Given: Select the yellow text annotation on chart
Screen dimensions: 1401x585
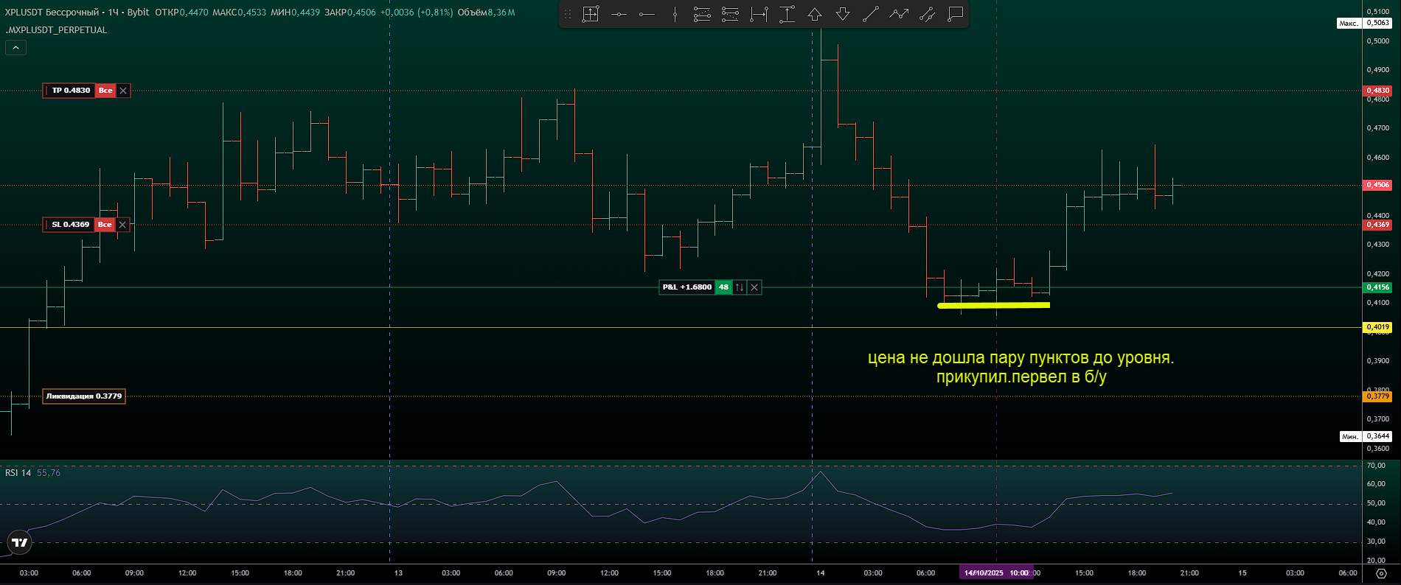Looking at the screenshot, I should (1021, 368).
